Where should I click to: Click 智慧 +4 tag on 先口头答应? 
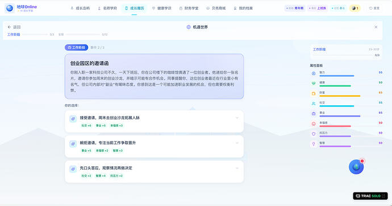pyautogui.click(x=101, y=176)
